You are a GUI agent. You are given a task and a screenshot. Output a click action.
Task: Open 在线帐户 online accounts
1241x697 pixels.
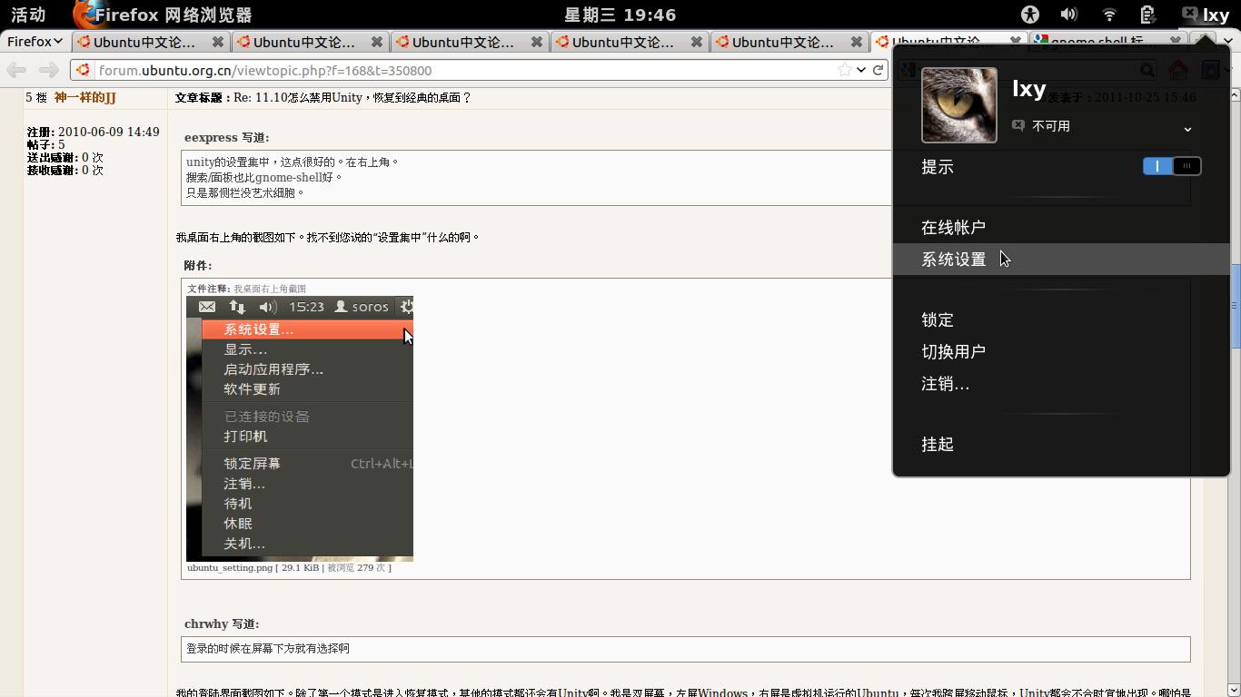[1061, 227]
